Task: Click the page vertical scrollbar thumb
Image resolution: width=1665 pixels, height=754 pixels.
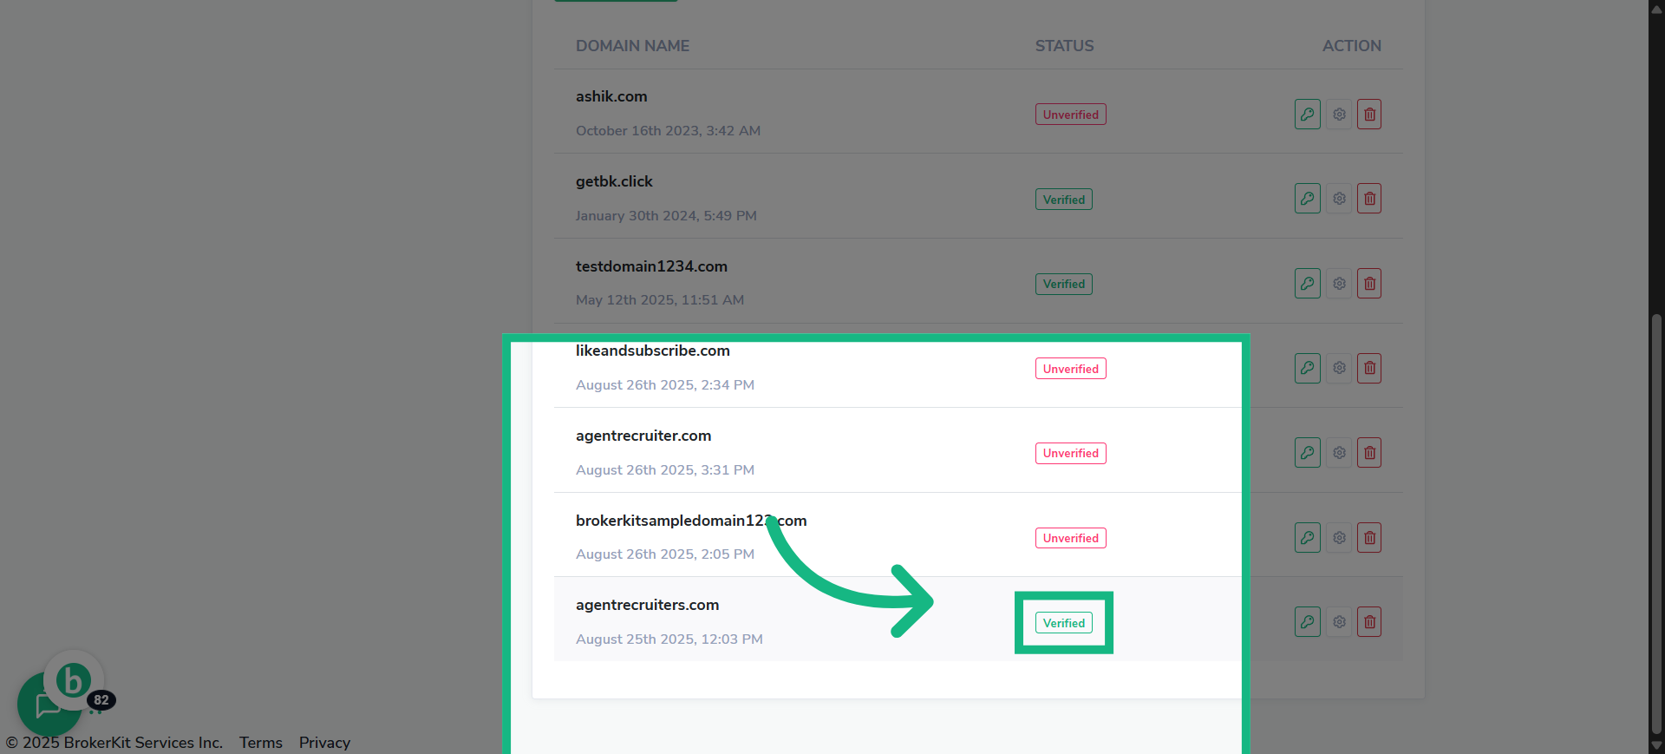Action: click(1656, 525)
